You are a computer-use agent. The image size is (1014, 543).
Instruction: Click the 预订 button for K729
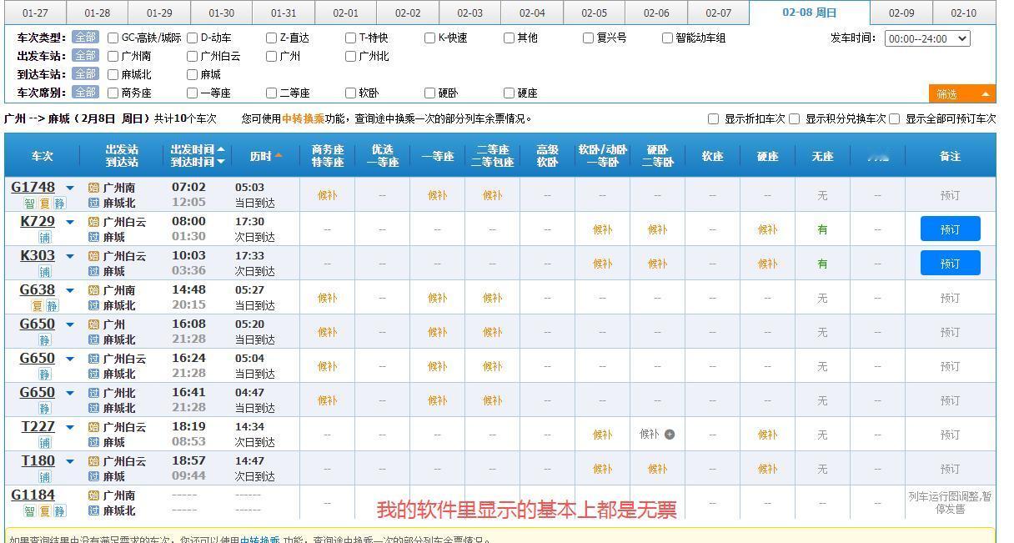950,229
